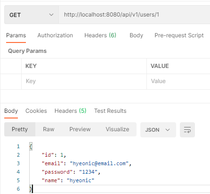Select the response Body tab
Screen dimensions: 210x194
[11, 111]
